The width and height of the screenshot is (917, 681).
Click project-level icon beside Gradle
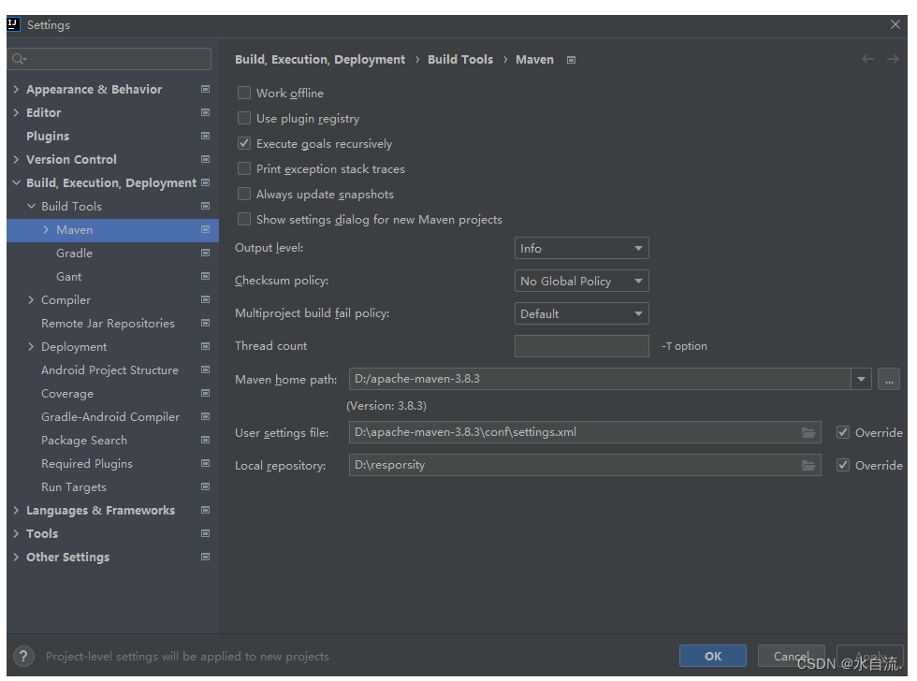coord(205,253)
